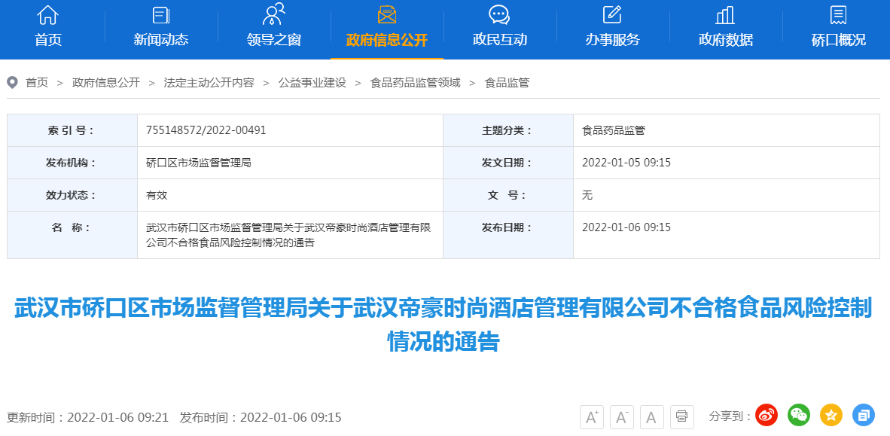Open the 政府数据 navigation tab
The image size is (890, 436).
click(x=726, y=28)
